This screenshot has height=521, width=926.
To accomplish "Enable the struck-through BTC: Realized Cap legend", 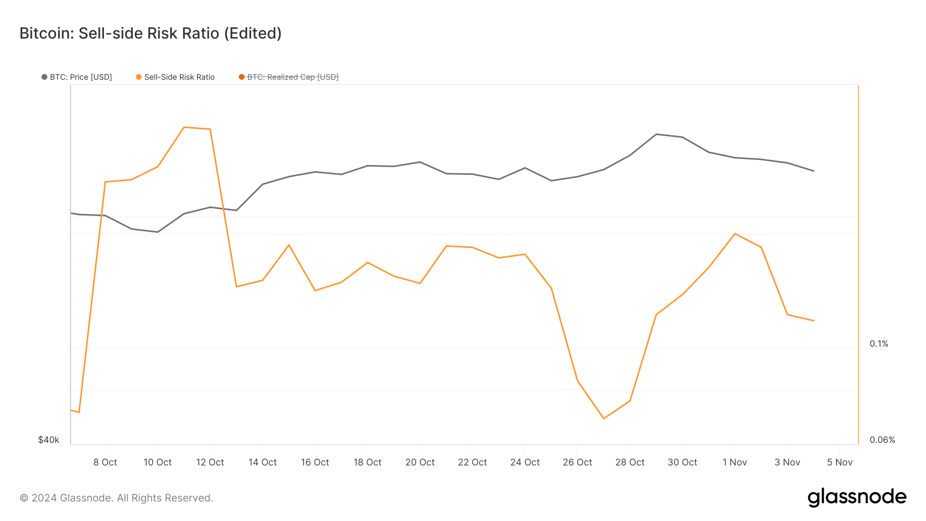I will 289,77.
